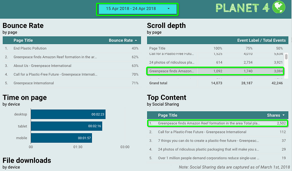Select Greenpeace International row with 71%
Image resolution: width=292 pixels, height=171 pixels.
coord(72,83)
